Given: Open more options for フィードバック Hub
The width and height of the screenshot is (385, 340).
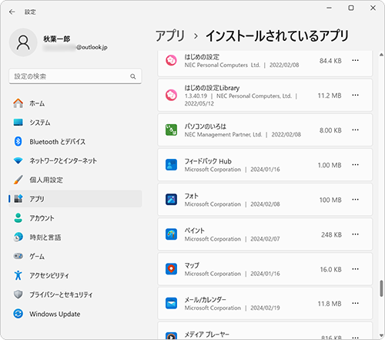Looking at the screenshot, I should [356, 165].
